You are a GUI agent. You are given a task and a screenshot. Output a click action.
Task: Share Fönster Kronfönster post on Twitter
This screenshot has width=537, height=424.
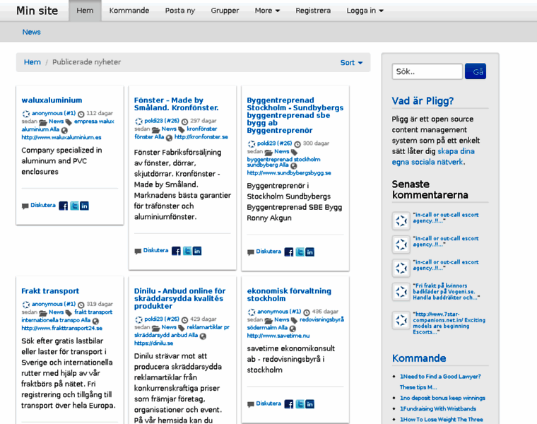pos(187,251)
